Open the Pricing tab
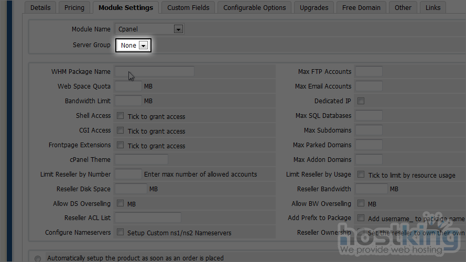Viewport: 466px width, 262px height. pos(74,7)
